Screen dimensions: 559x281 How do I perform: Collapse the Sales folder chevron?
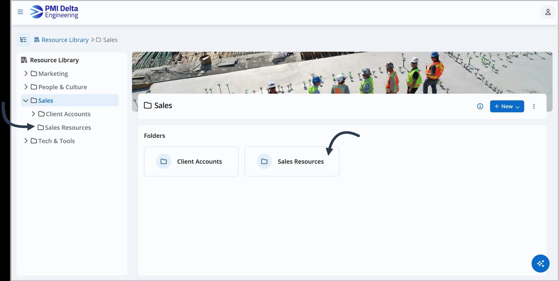coord(26,101)
